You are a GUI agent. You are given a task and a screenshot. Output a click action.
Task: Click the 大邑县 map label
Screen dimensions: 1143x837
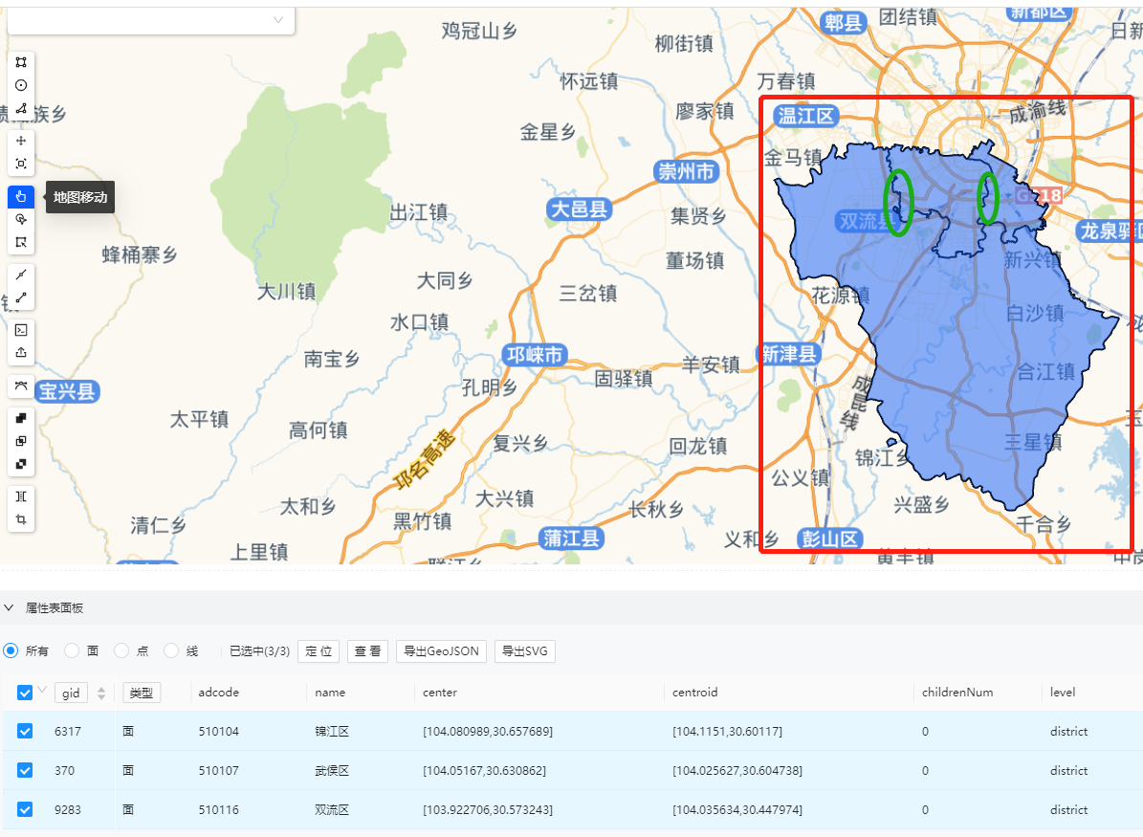[580, 210]
